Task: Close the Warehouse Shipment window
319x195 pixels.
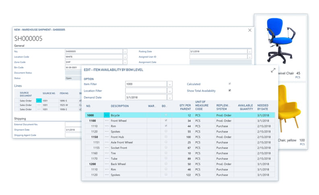Action: [250, 30]
